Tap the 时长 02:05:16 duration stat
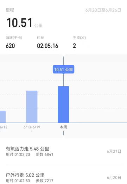The width and height of the screenshot is (127, 184). coord(47,42)
